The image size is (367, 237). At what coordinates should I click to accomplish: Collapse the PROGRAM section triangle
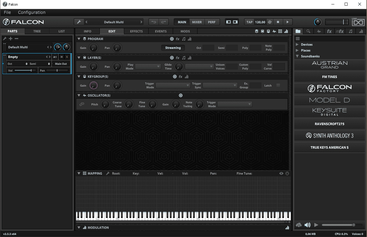(79, 39)
